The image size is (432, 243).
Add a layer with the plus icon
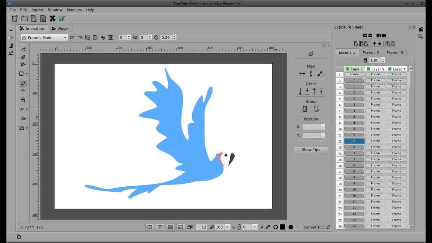tap(365, 35)
